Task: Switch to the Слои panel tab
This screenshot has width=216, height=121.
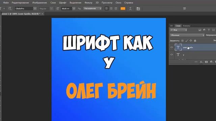Action: (178, 26)
